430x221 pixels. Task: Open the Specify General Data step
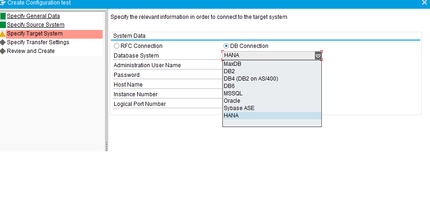pos(33,16)
